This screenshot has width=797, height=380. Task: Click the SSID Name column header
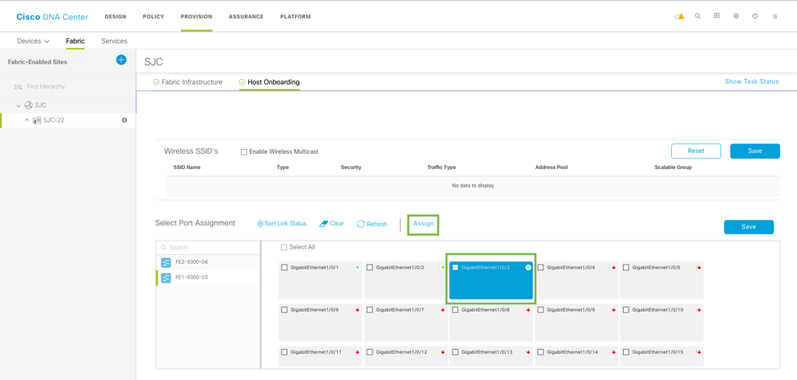[187, 167]
